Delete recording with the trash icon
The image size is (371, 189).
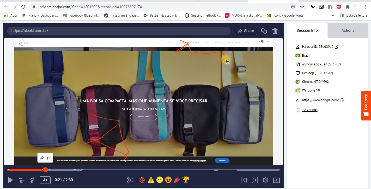(x=275, y=31)
